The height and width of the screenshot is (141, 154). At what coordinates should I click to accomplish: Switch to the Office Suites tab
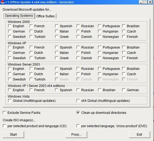pyautogui.click(x=45, y=16)
